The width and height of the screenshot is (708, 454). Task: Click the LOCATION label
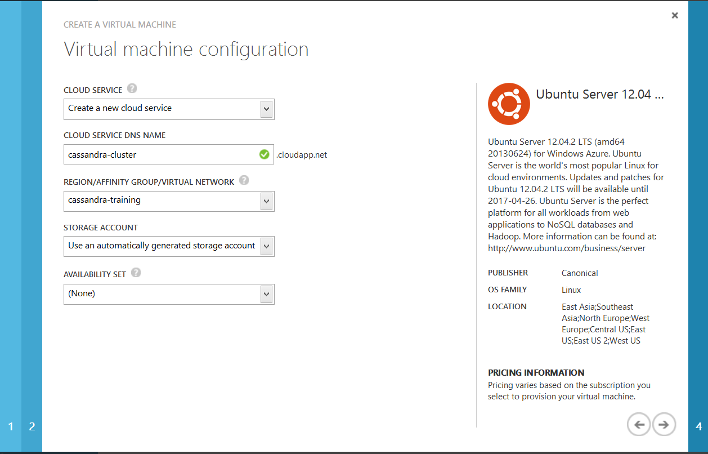click(507, 306)
